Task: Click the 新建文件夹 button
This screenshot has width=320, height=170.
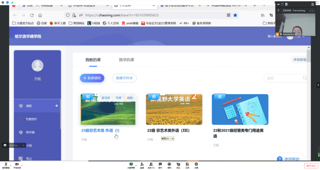Action: tap(124, 78)
